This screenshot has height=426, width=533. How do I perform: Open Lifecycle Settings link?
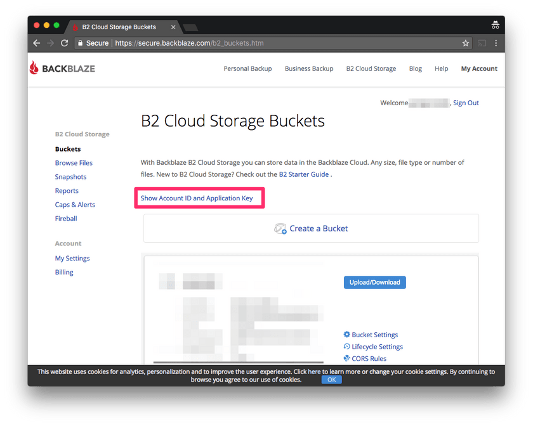pyautogui.click(x=378, y=347)
